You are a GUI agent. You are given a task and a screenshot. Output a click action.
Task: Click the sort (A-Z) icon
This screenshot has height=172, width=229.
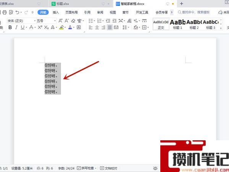click(x=129, y=21)
